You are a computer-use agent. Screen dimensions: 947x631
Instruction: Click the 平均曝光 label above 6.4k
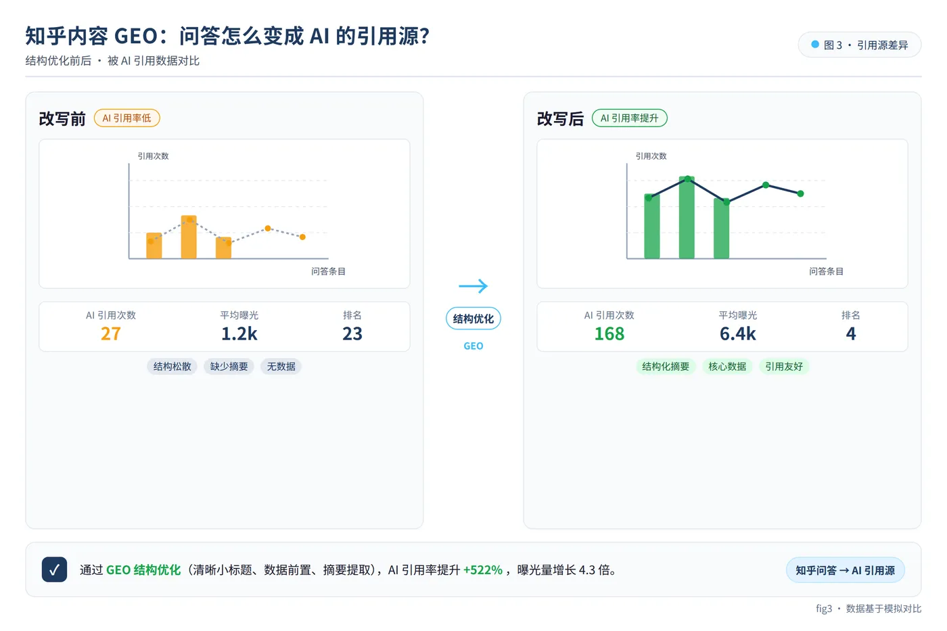(x=738, y=315)
